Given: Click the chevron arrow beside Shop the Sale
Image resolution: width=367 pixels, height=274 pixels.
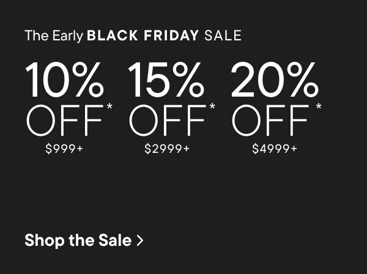Looking at the screenshot, I should coord(141,241).
